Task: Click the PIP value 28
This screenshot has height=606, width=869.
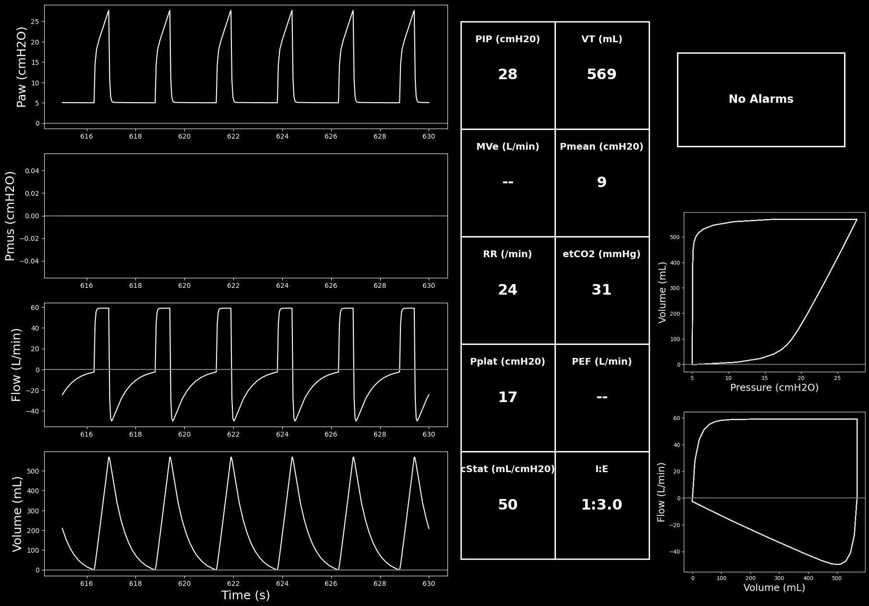Action: pyautogui.click(x=507, y=75)
